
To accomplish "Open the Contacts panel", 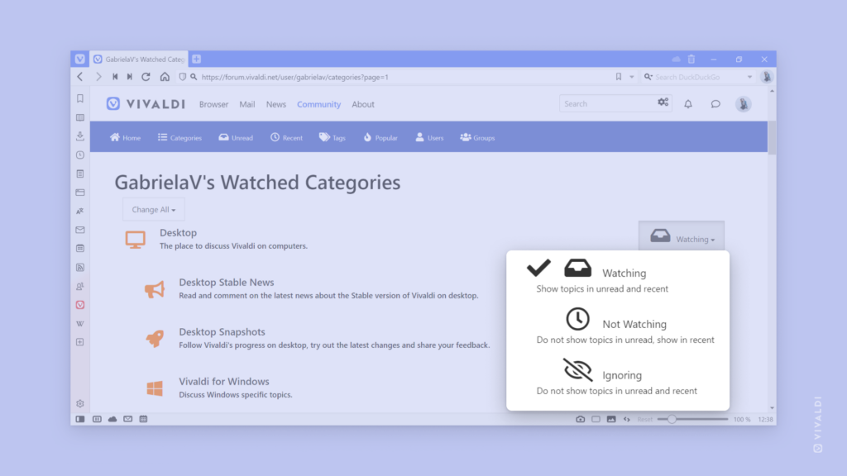I will (x=80, y=286).
